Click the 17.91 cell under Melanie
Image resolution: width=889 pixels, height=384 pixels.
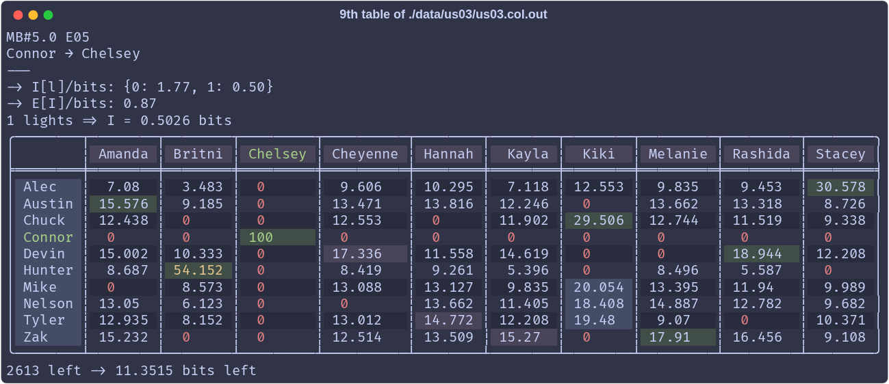coord(678,337)
